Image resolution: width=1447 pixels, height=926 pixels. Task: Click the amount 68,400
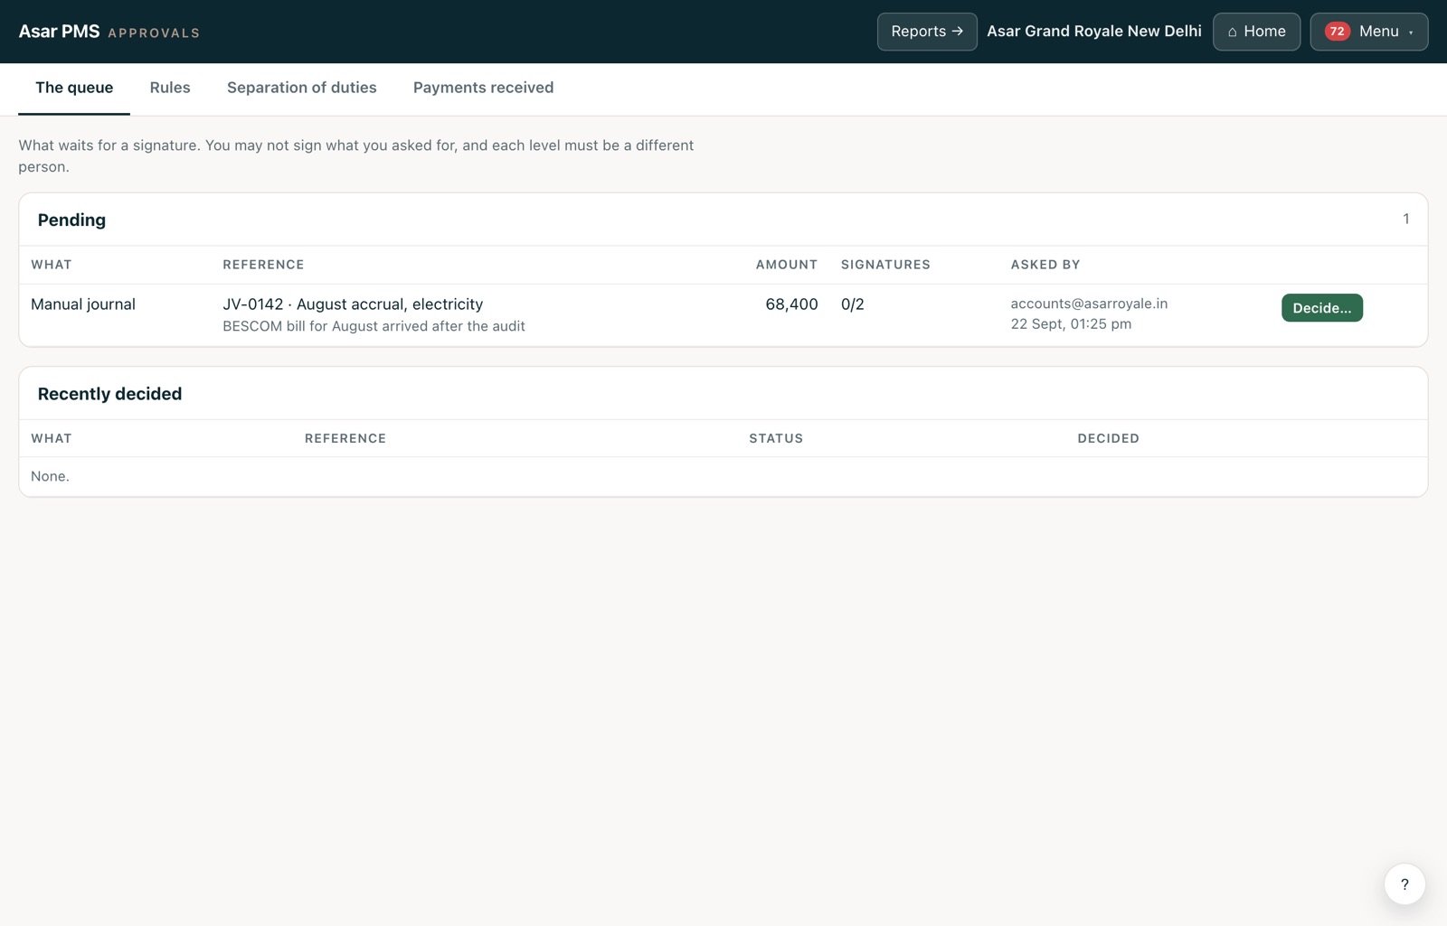coord(791,304)
